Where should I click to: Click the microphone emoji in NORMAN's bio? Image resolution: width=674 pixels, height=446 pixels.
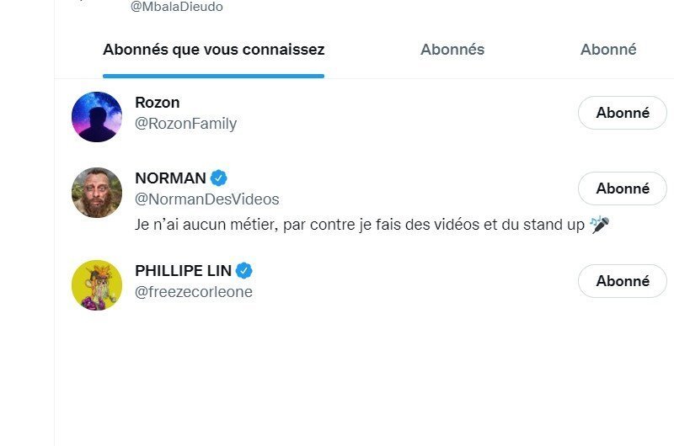tap(599, 225)
